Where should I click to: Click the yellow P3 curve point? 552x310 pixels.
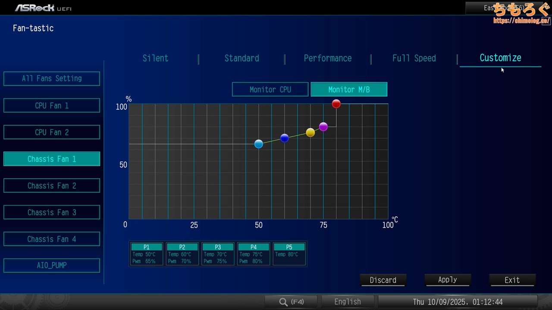(x=310, y=133)
